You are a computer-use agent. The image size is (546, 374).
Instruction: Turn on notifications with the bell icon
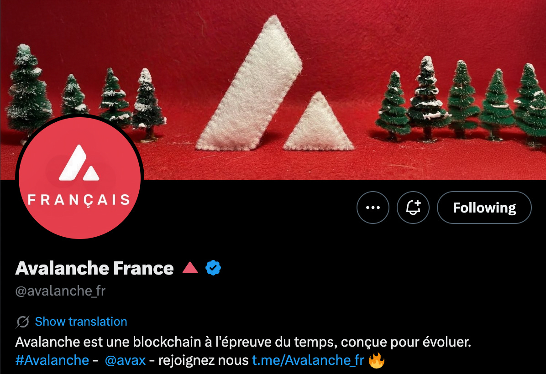(413, 208)
